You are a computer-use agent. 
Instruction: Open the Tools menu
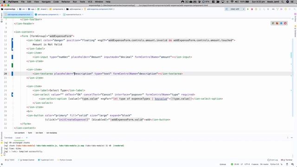tap(82, 2)
